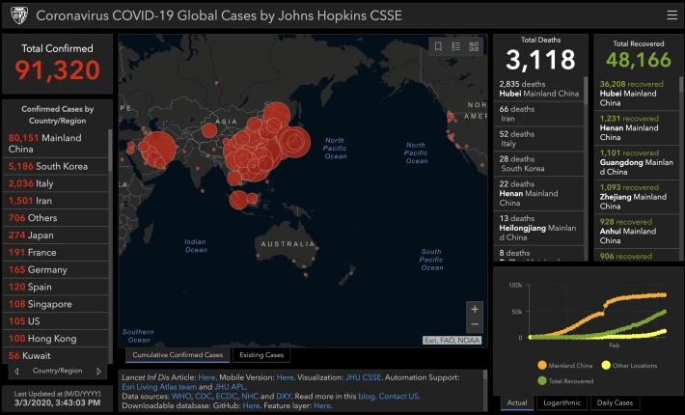This screenshot has height=415, width=685.
Task: Zoom out with the map minus button
Action: 475,324
